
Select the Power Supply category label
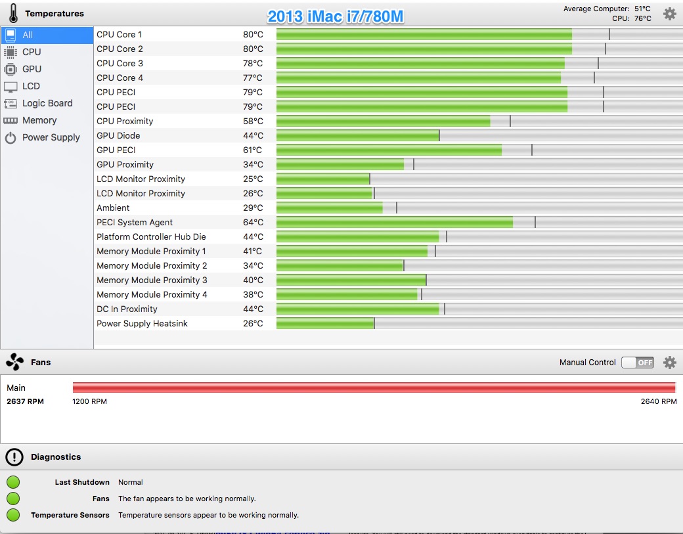tap(51, 138)
